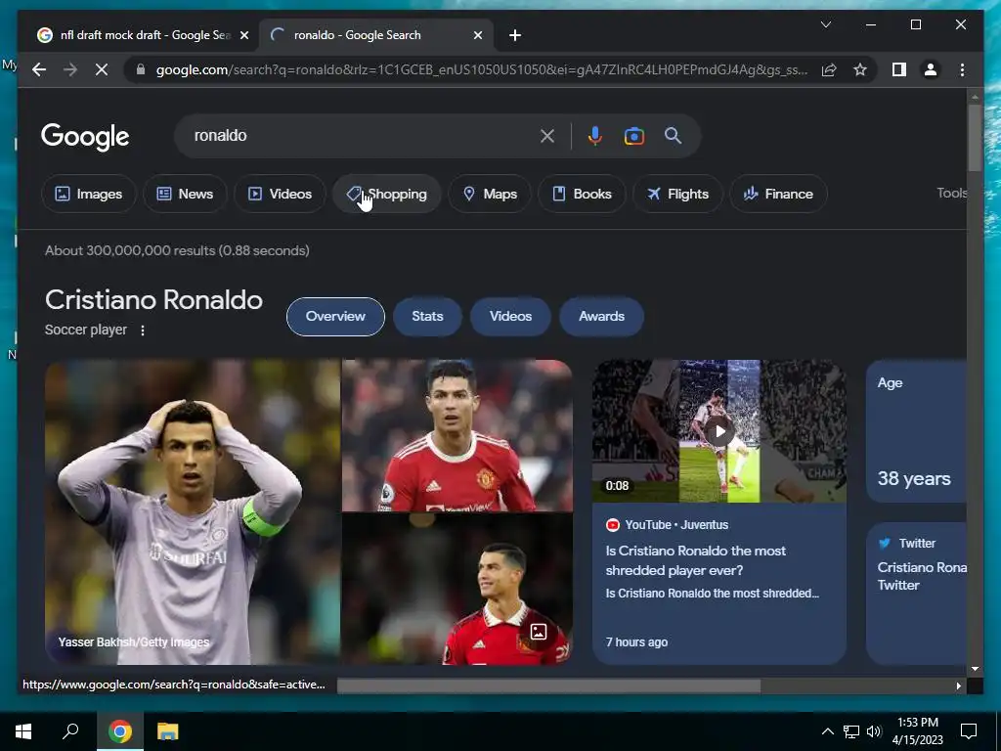The height and width of the screenshot is (751, 1001).
Task: Filter results by Shopping
Action: click(x=386, y=194)
